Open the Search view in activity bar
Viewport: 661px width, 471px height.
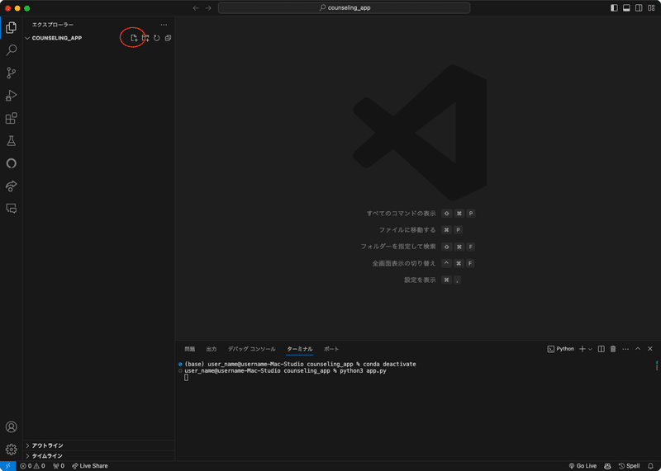pos(12,50)
